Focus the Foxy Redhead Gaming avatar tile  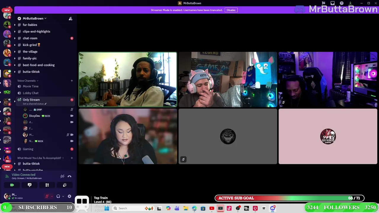[x=328, y=136]
